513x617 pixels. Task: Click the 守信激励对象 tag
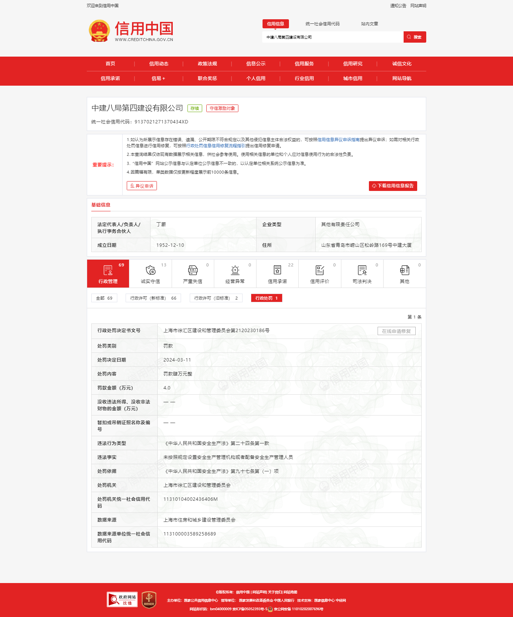[222, 108]
